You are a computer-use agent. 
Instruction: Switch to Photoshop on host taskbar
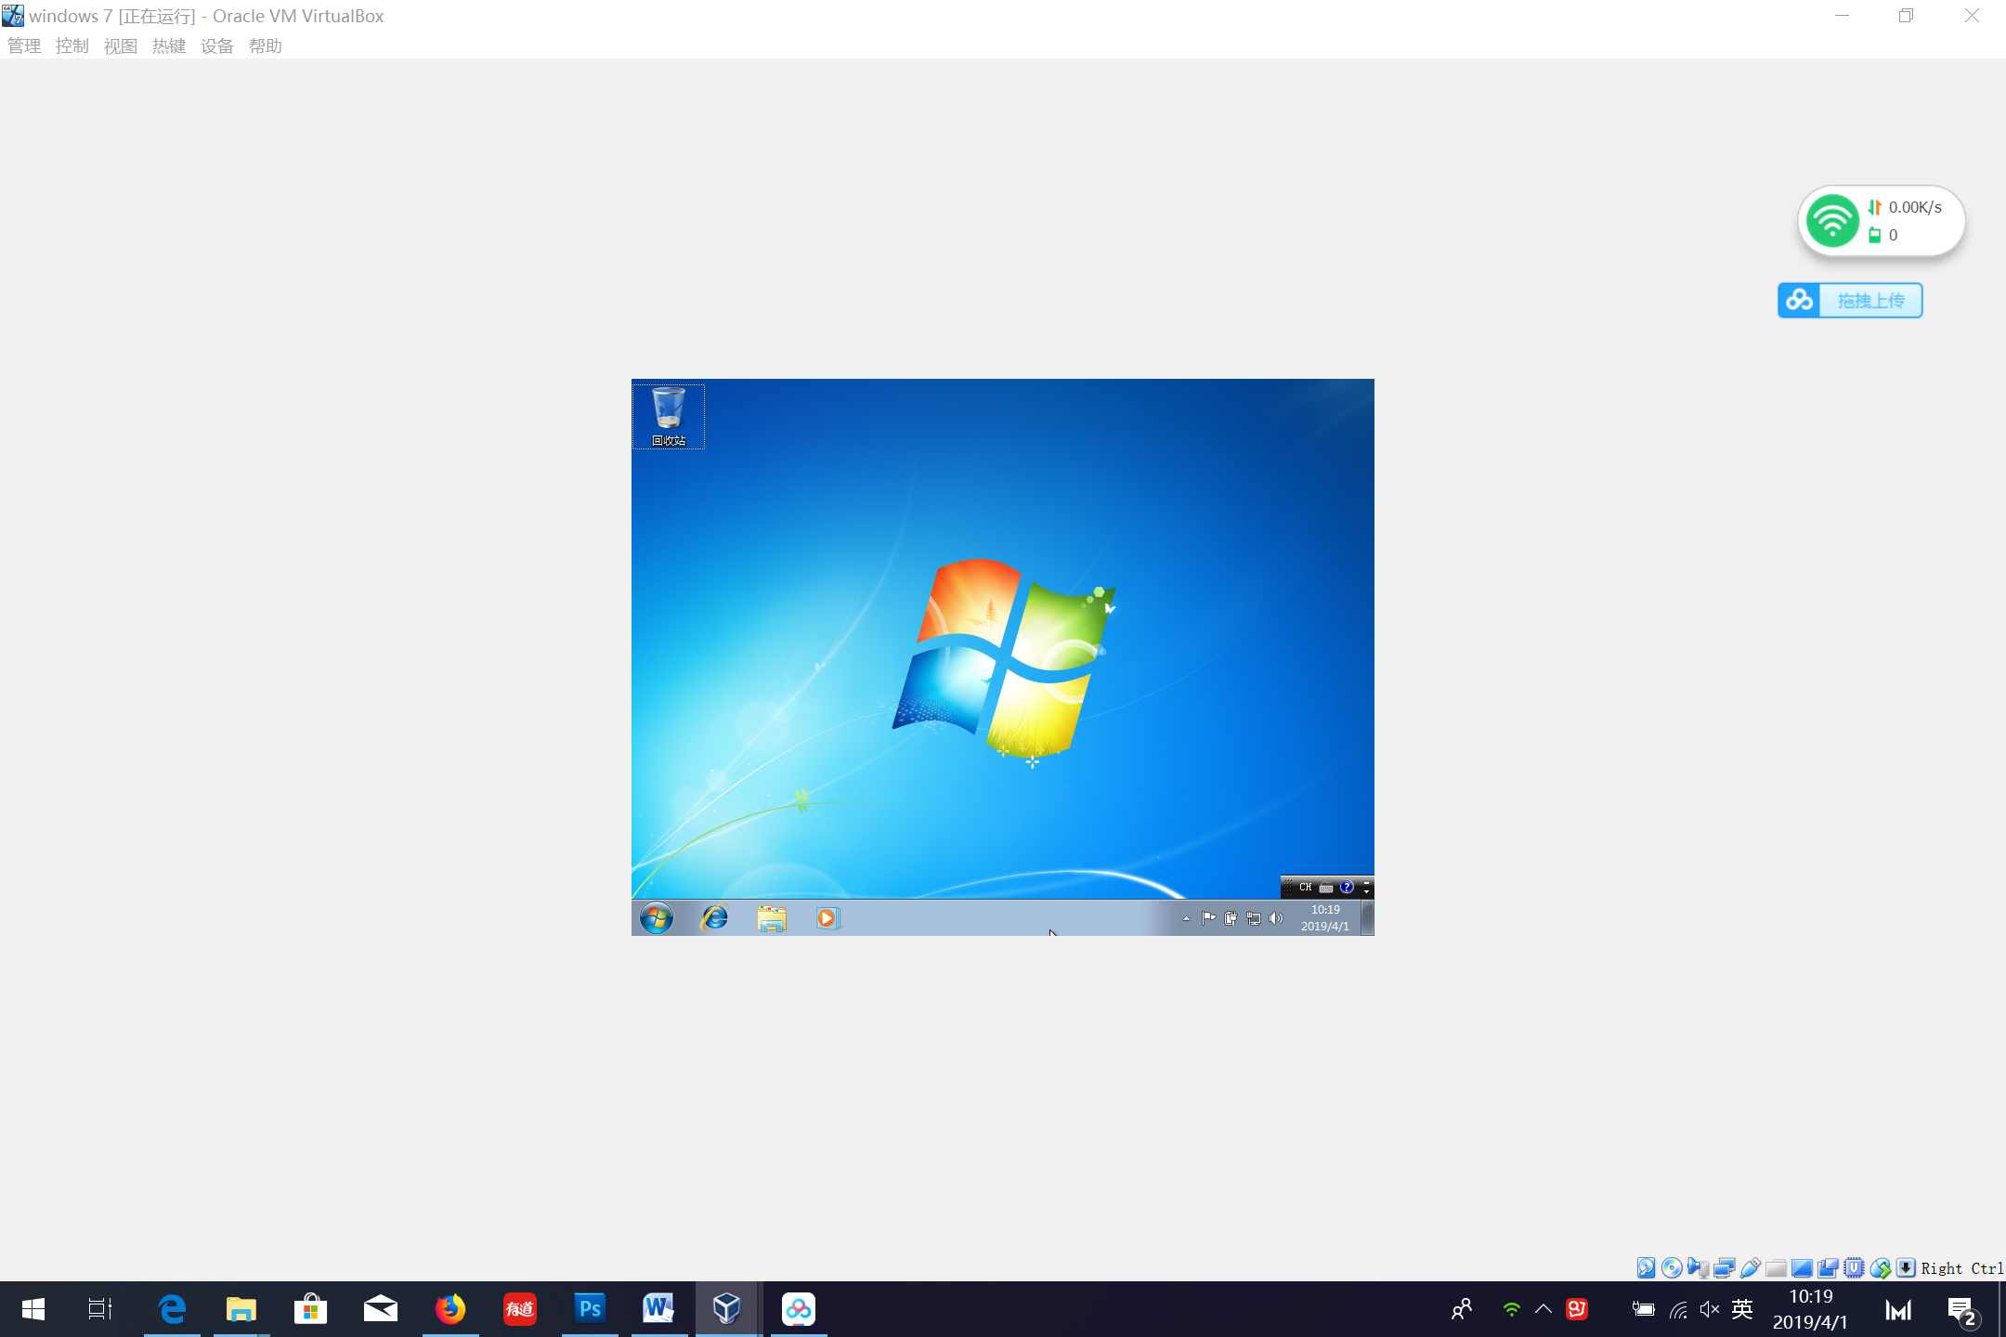point(590,1309)
